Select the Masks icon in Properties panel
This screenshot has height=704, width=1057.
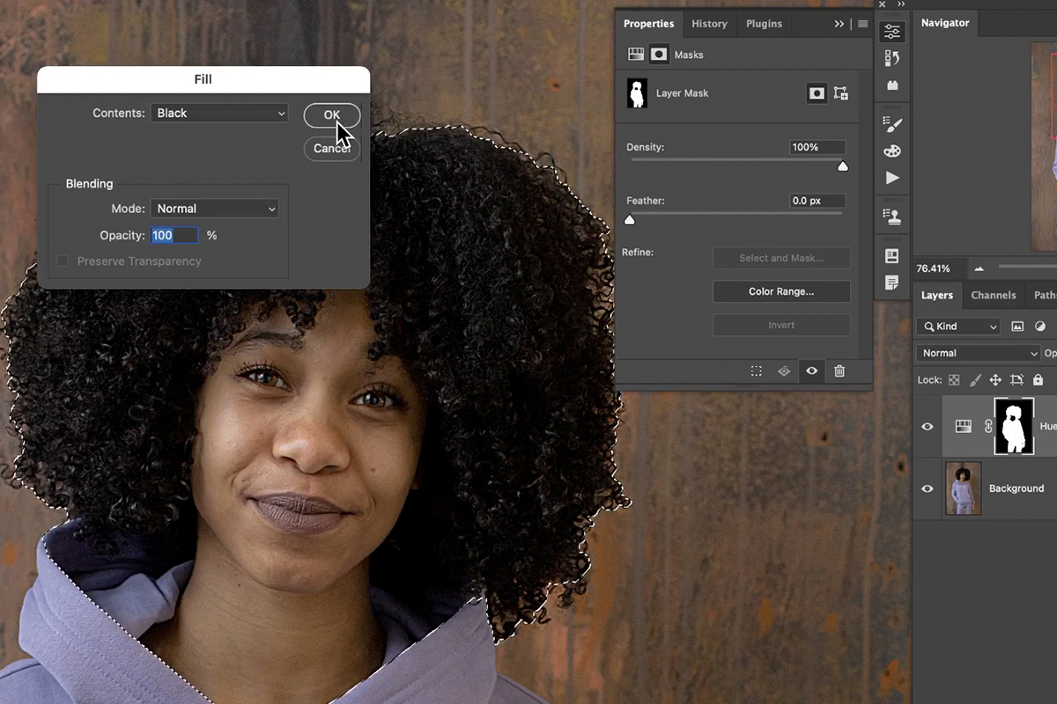click(x=659, y=55)
